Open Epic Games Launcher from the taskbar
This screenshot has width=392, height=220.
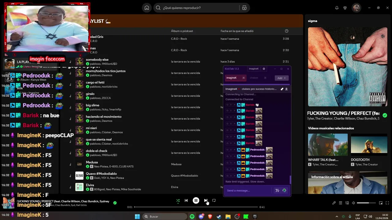[255, 216]
